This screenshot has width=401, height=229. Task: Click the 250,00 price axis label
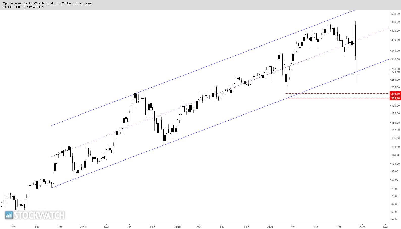tap(395, 80)
